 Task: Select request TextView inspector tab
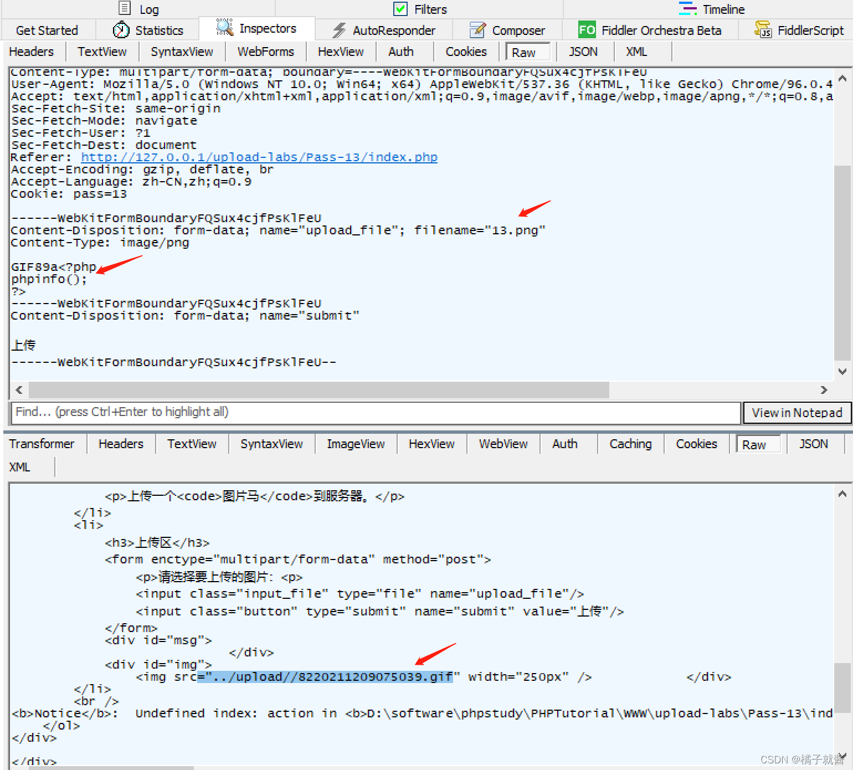coord(102,52)
